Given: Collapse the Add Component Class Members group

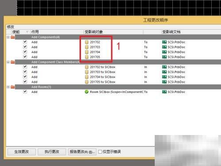Looking at the screenshot, I should pyautogui.click(x=8, y=62).
